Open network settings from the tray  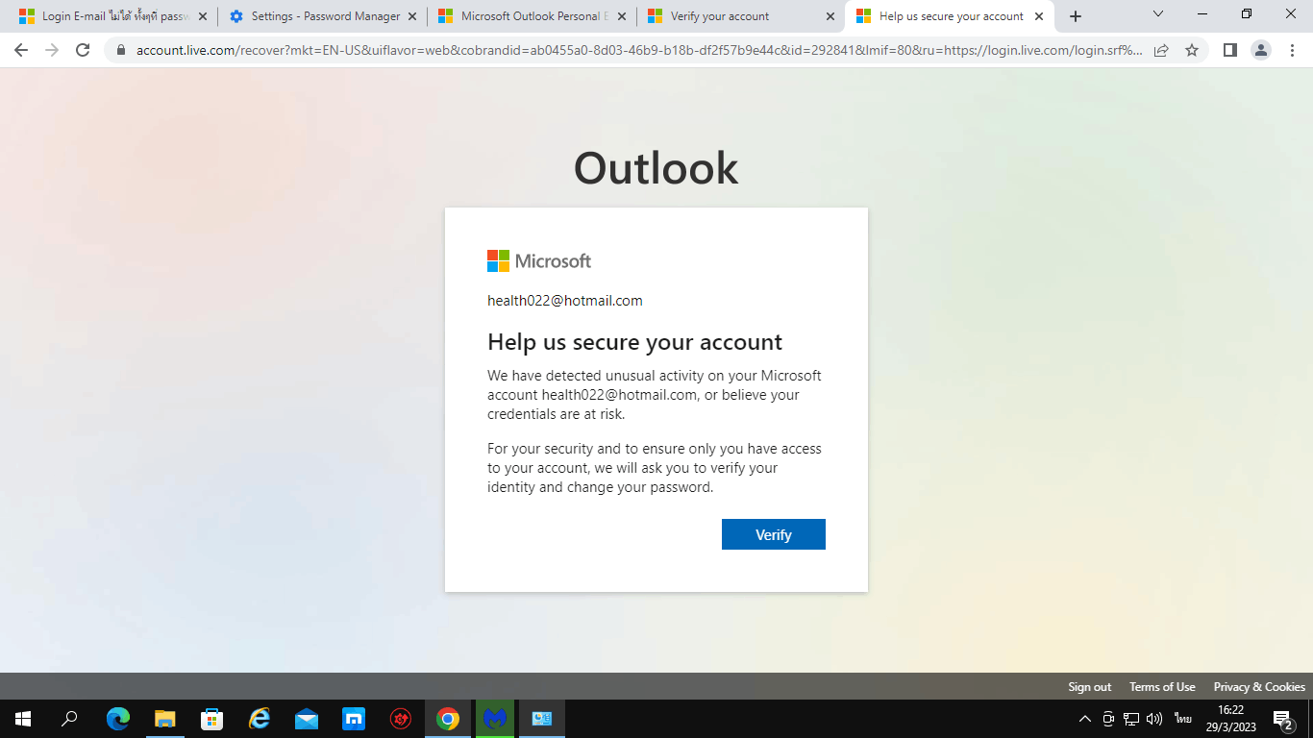tap(1131, 719)
